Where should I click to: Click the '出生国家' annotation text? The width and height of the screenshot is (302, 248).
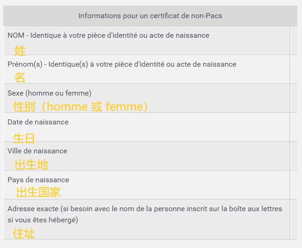[38, 192]
